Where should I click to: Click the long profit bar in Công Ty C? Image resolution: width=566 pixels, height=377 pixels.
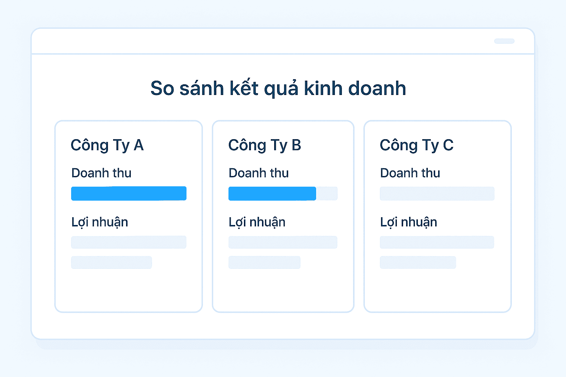[x=437, y=242]
